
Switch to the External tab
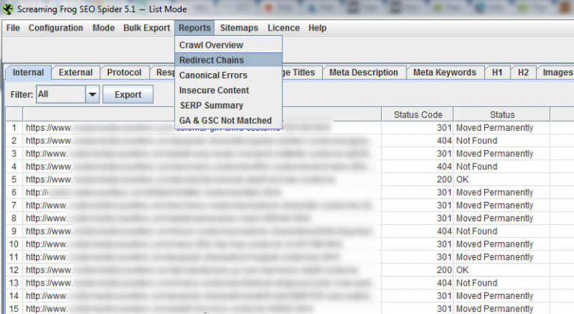click(x=75, y=73)
